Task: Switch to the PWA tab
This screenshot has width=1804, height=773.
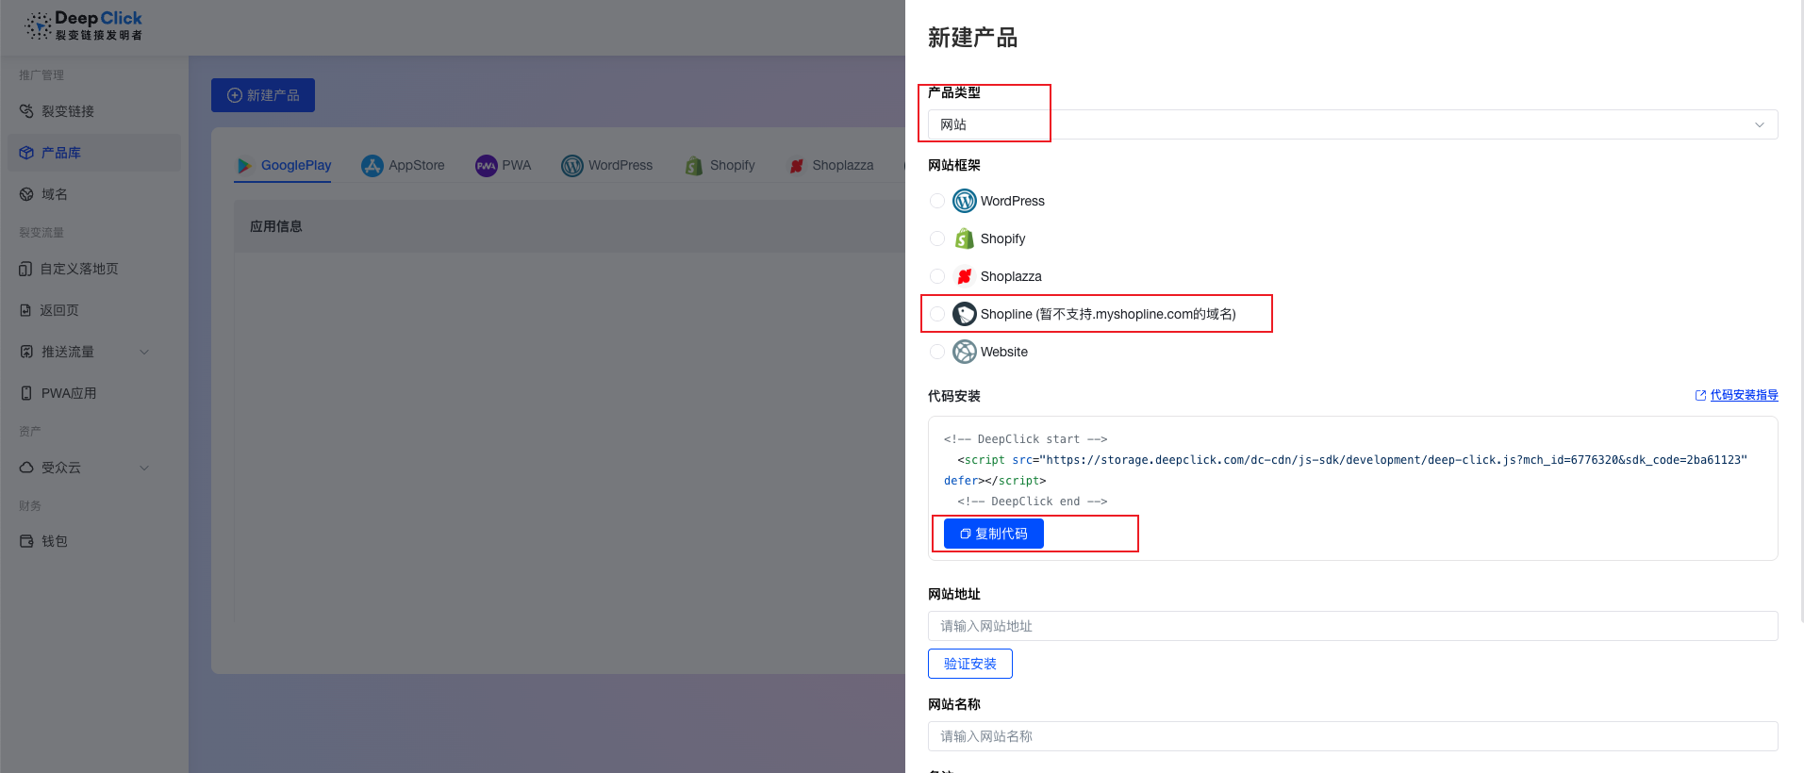Action: (x=504, y=166)
